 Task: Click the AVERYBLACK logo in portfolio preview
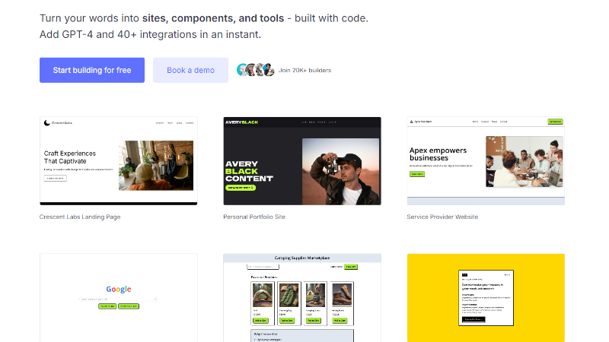coord(241,122)
